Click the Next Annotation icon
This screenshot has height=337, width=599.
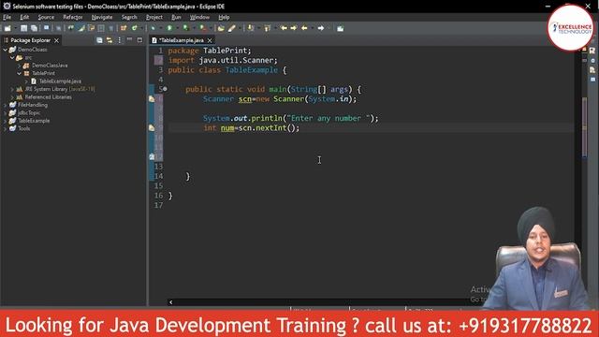(x=251, y=28)
